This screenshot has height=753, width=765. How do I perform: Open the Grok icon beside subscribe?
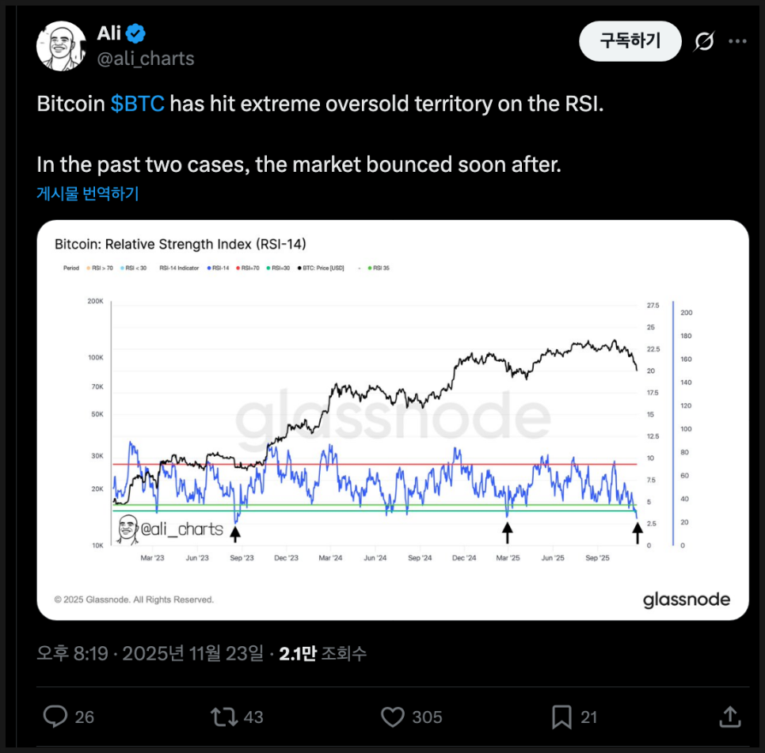click(x=703, y=41)
